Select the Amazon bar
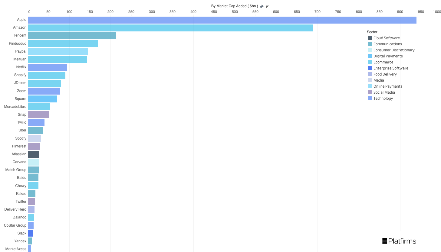The height and width of the screenshot is (252, 441). [170, 28]
